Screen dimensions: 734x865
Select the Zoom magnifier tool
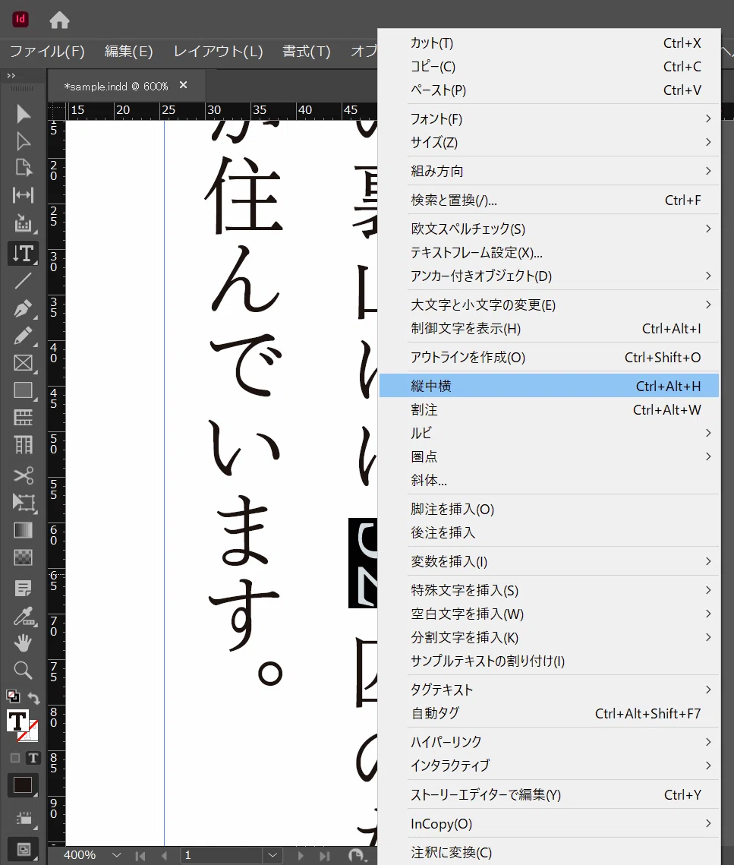pyautogui.click(x=23, y=671)
